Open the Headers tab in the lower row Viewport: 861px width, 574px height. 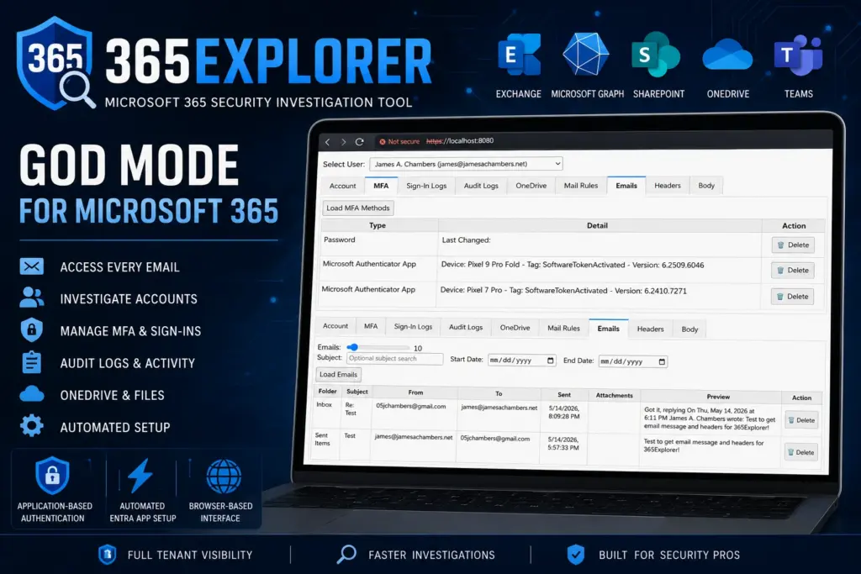coord(650,329)
